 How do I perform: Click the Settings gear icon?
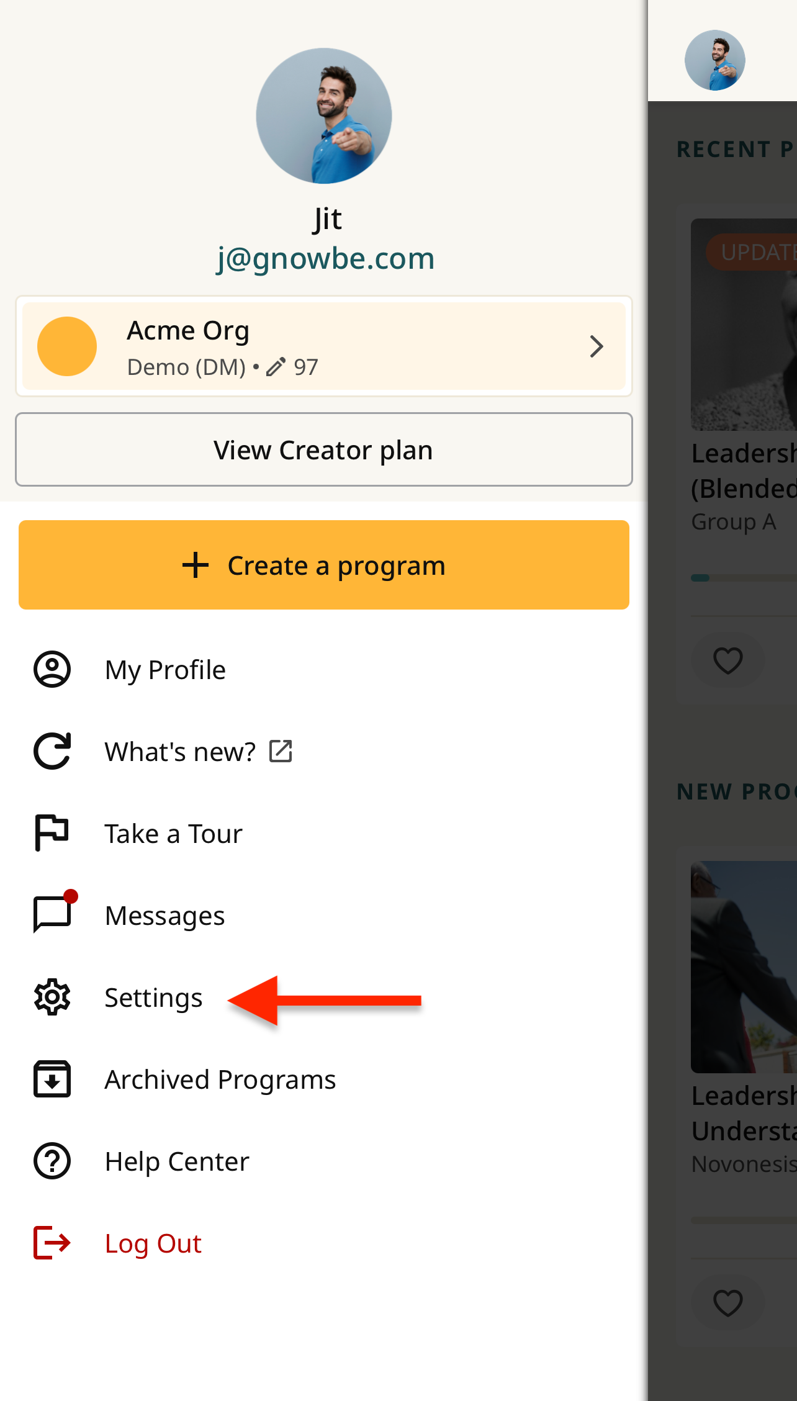tap(52, 997)
